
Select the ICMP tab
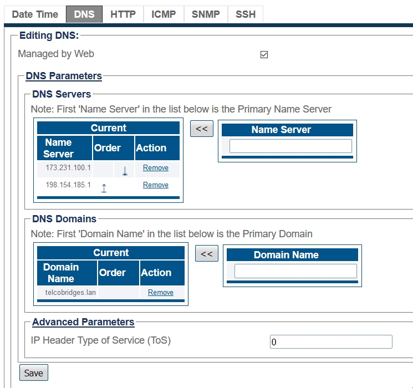(164, 14)
